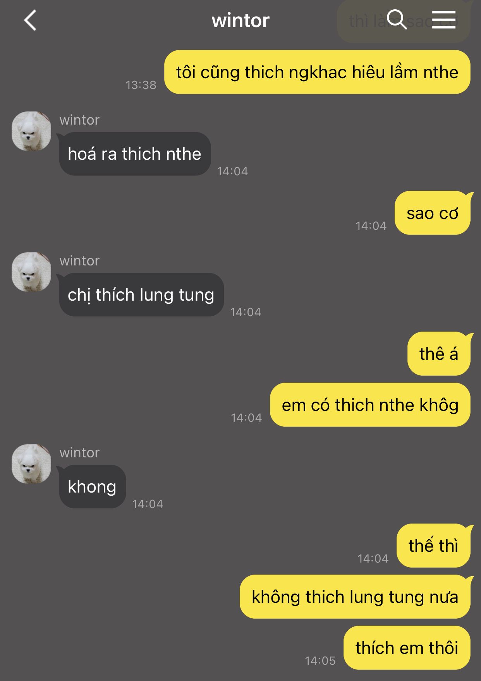The image size is (481, 681).
Task: Tap wintor's avatar beside 'hoá ra thich nthe'
Action: pos(31,131)
